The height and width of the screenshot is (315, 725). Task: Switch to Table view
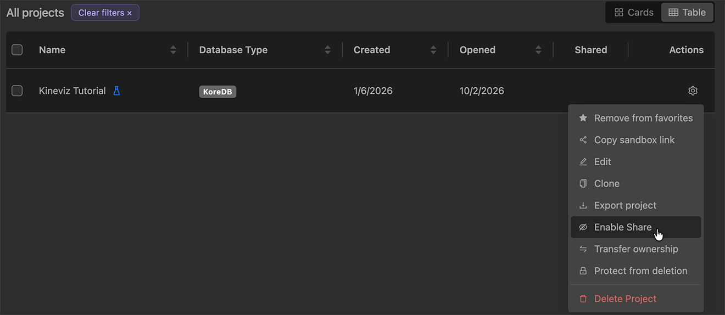pyautogui.click(x=687, y=12)
